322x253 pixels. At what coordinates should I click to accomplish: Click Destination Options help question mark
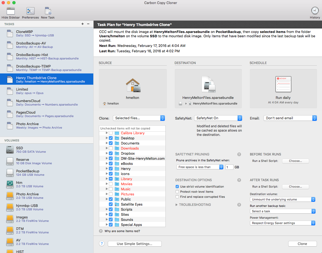click(239, 180)
